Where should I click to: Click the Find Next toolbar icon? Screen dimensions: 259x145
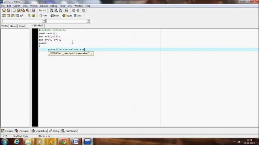60,10
